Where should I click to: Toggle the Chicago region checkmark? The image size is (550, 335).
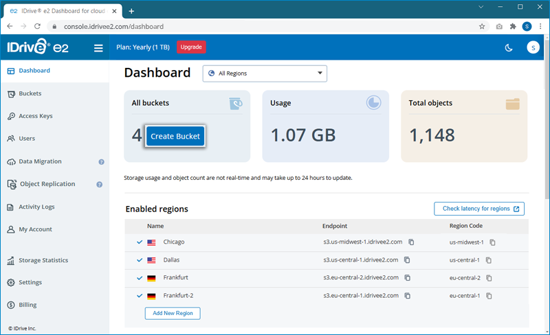coord(140,242)
